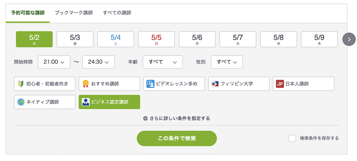
Task: Click the recommended tutor medal icon
Action: coord(85,84)
